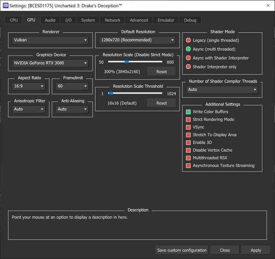Select Async (multi threaded) shader mode
Screen dimensions: 275x259
(211, 49)
